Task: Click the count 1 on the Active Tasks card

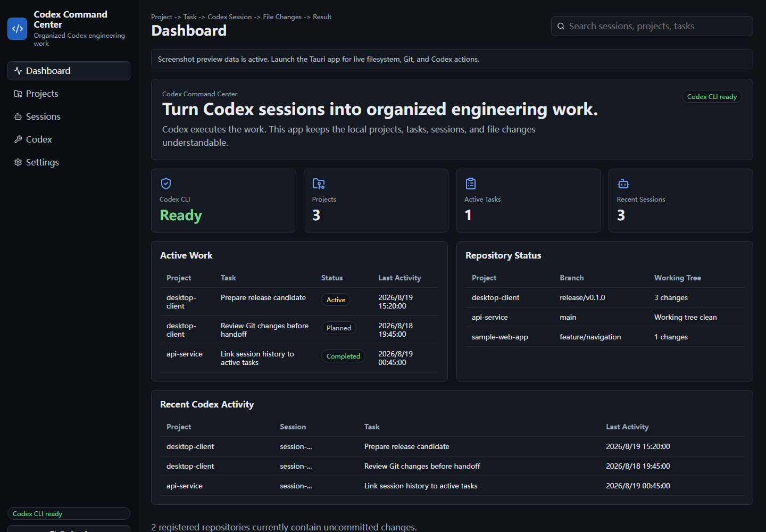Action: (x=468, y=215)
